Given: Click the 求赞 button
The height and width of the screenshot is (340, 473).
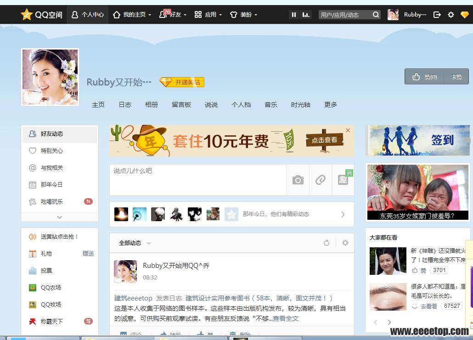Looking at the screenshot, I should click(456, 77).
